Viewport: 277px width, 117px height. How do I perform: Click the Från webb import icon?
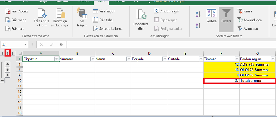pyautogui.click(x=8, y=20)
